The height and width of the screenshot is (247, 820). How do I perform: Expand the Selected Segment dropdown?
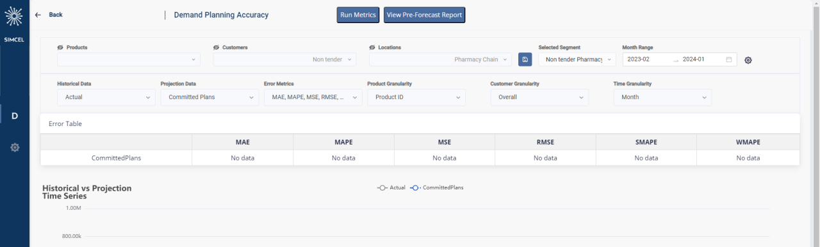pyautogui.click(x=577, y=60)
